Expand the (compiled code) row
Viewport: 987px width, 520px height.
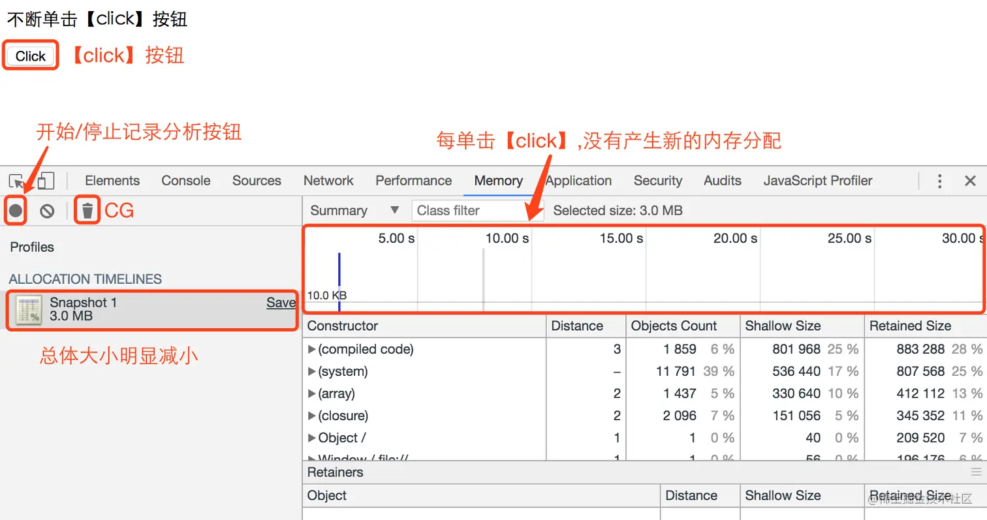pyautogui.click(x=311, y=350)
